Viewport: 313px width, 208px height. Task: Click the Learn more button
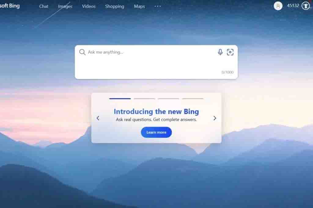click(156, 132)
